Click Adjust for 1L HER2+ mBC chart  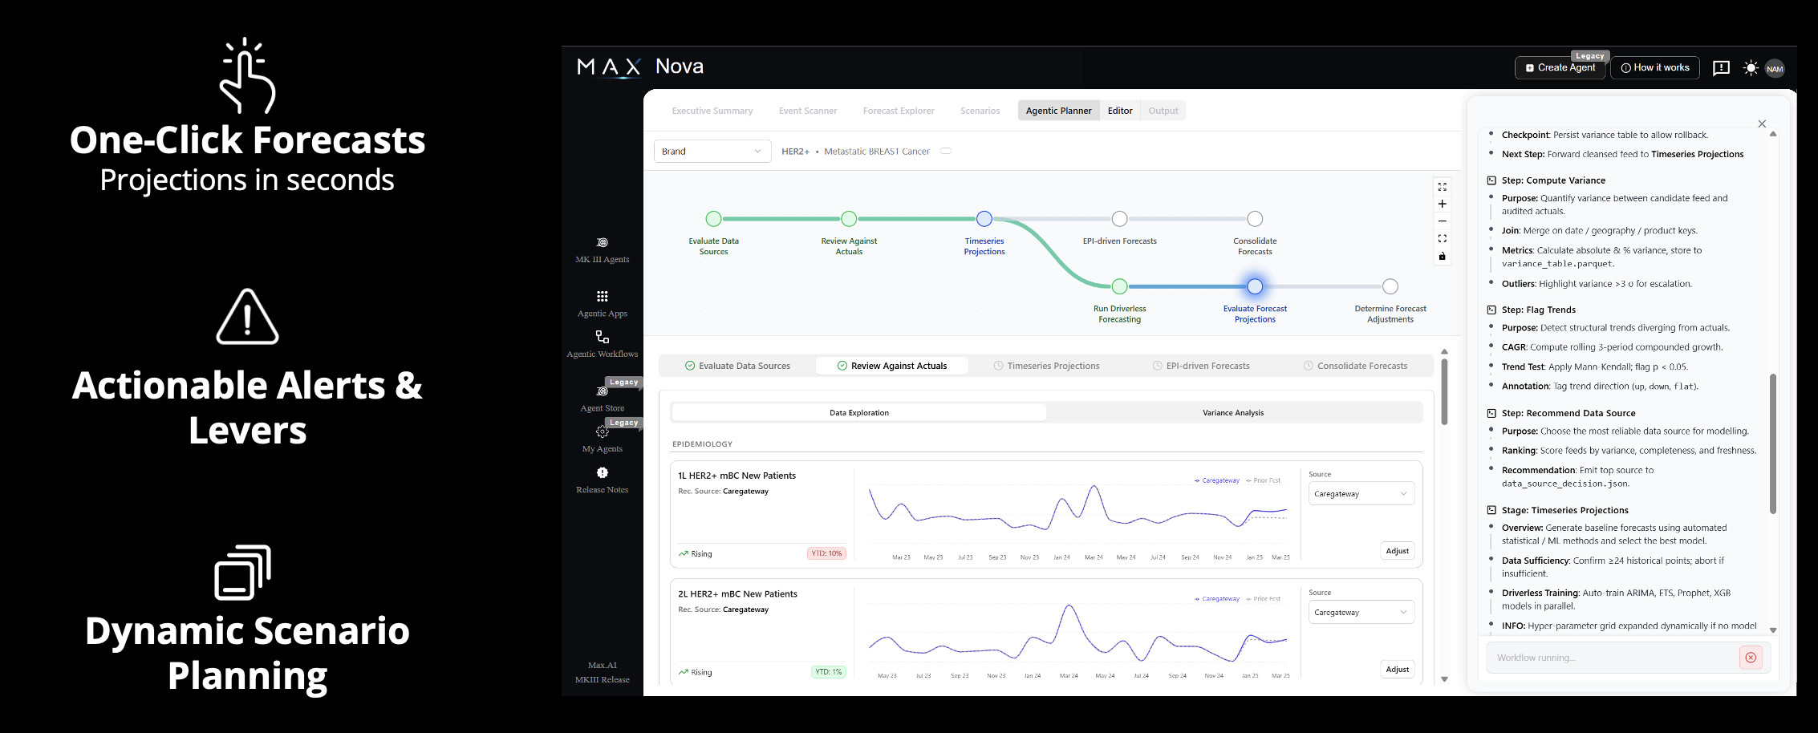[1397, 551]
